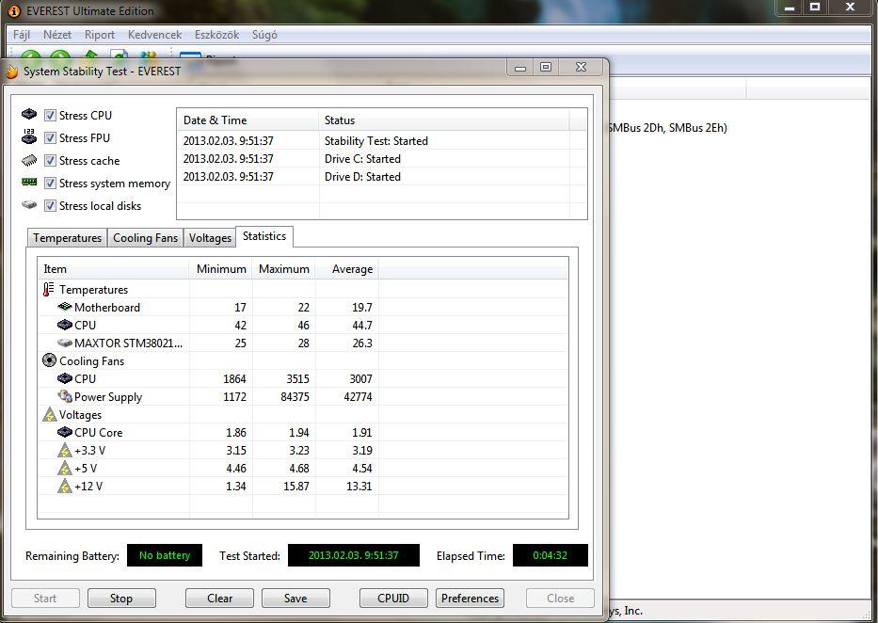
Task: Open the Eszközök menu
Action: (x=216, y=35)
